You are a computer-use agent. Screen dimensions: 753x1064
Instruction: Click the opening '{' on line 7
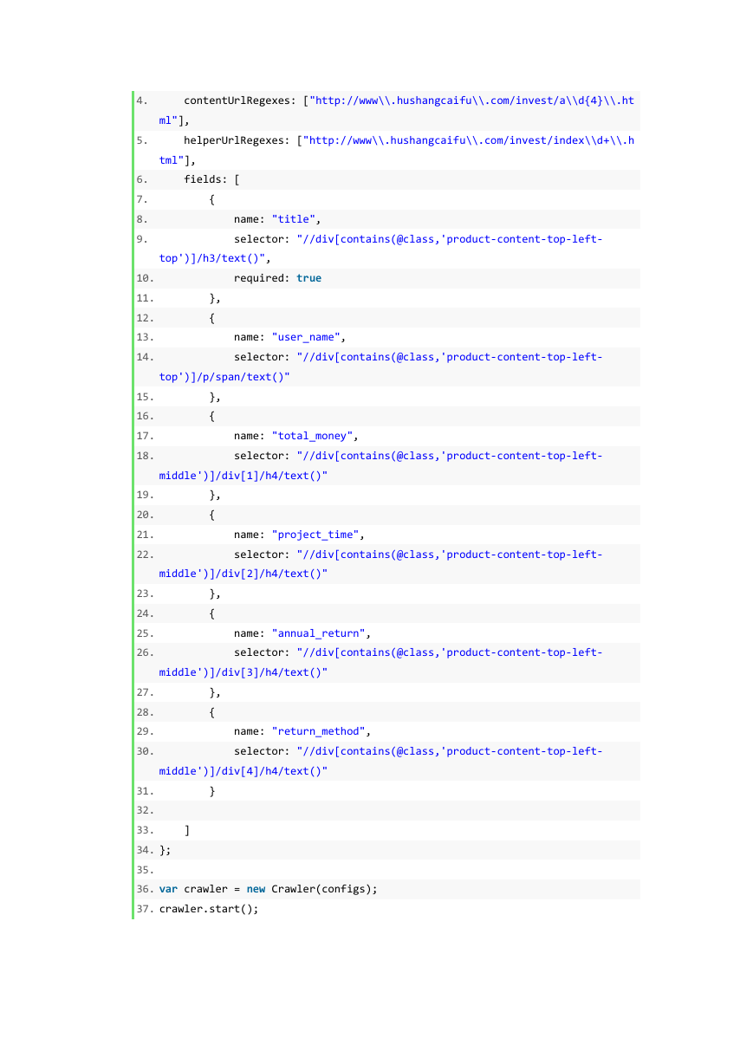(x=212, y=199)
